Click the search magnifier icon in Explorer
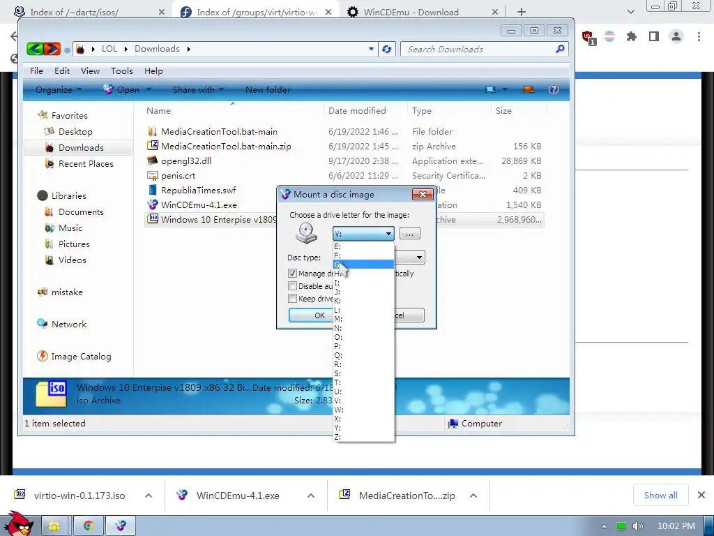Image resolution: width=714 pixels, height=536 pixels. click(560, 49)
